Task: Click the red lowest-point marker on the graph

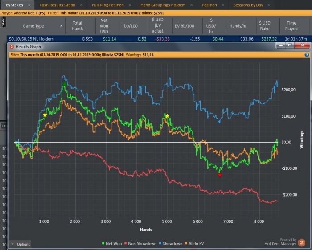Action: coord(220,175)
